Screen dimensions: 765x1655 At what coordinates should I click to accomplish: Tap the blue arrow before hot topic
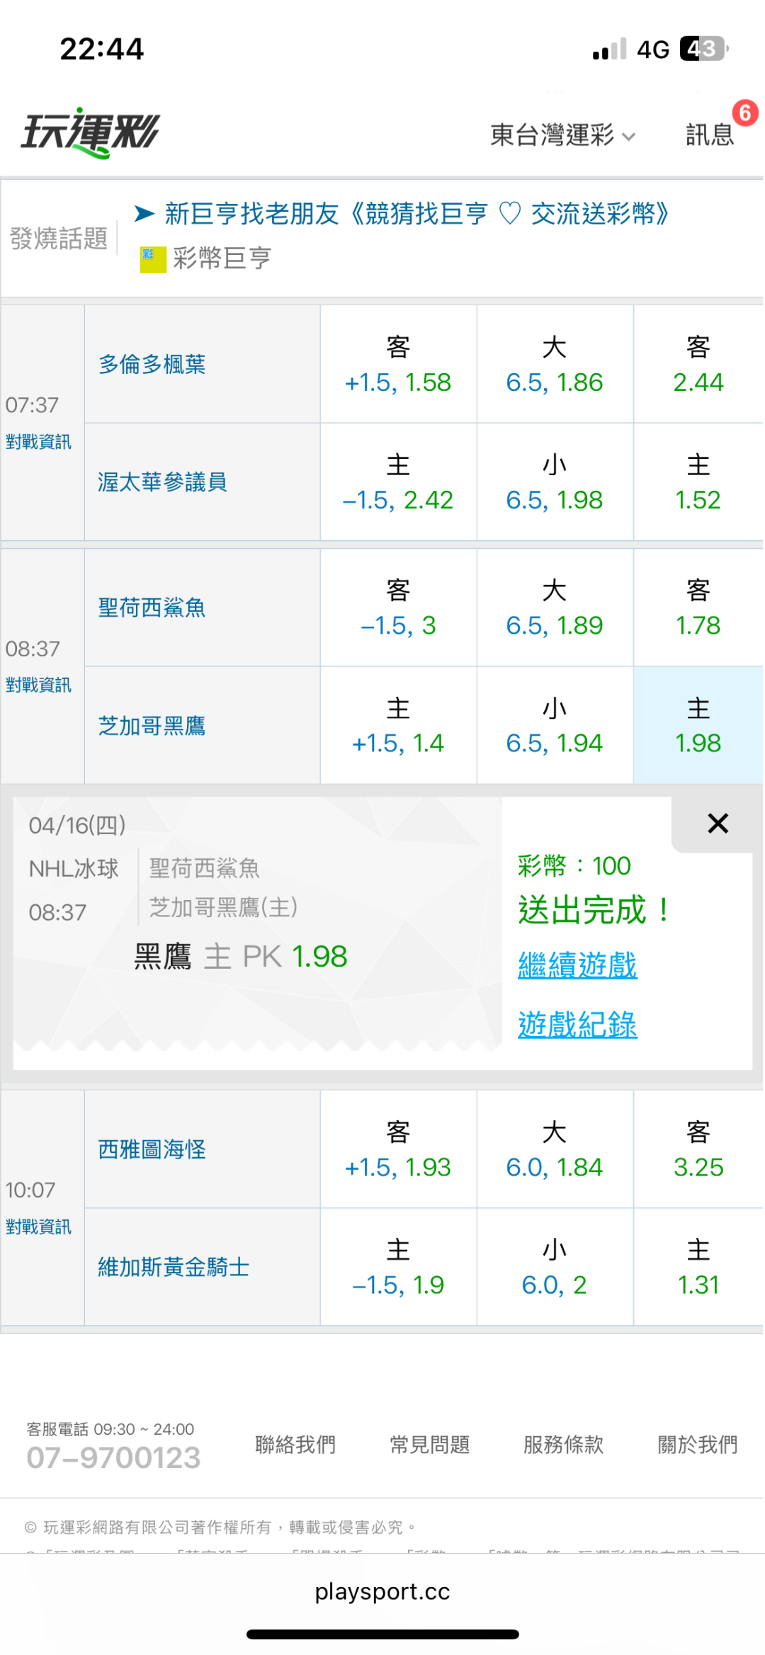click(144, 213)
